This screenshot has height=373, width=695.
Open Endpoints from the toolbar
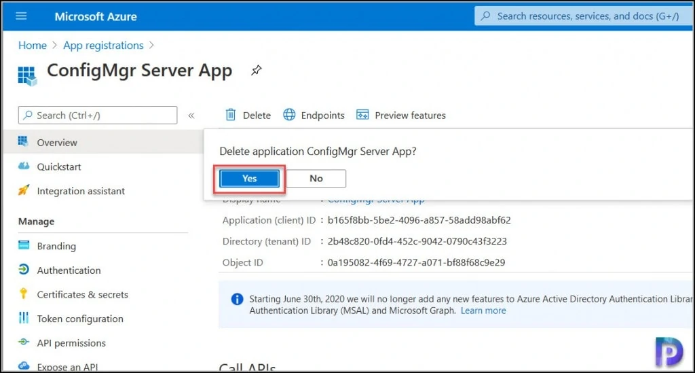(322, 116)
